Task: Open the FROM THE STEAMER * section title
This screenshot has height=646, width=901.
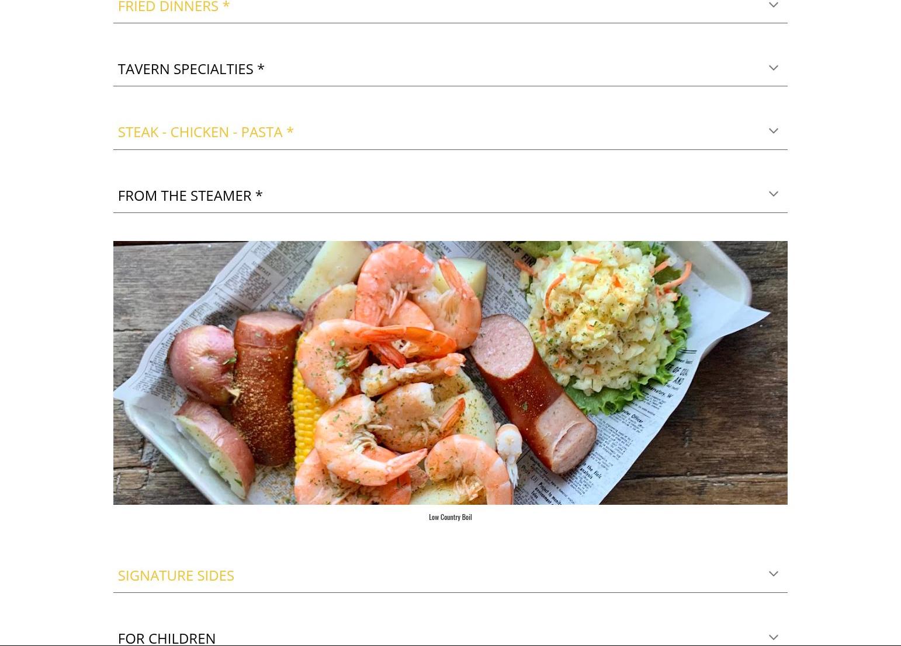Action: (x=190, y=195)
